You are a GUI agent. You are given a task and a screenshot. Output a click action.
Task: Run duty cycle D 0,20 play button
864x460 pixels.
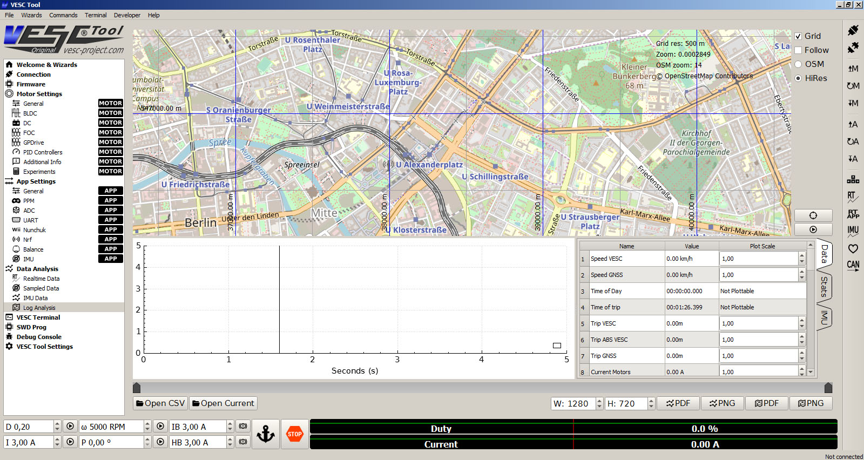[x=70, y=426]
